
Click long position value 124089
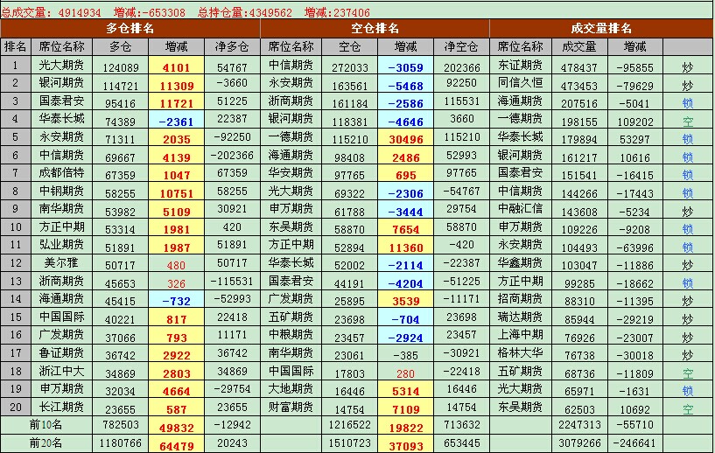tap(121, 68)
